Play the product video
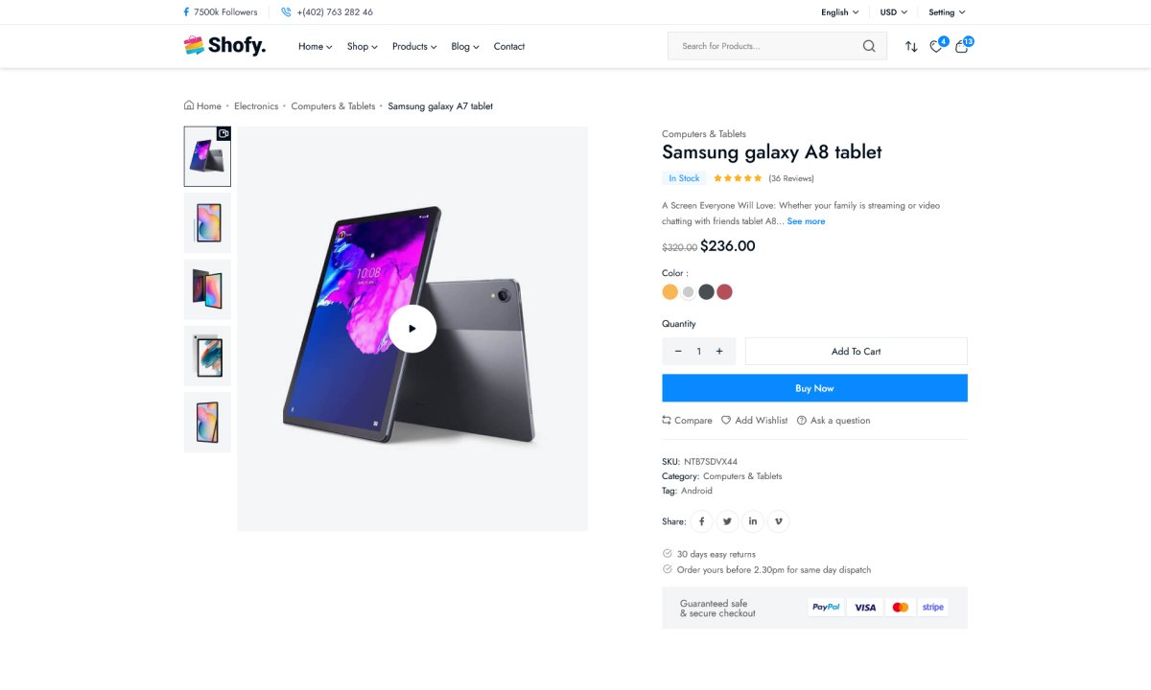1151x690 pixels. [x=412, y=329]
